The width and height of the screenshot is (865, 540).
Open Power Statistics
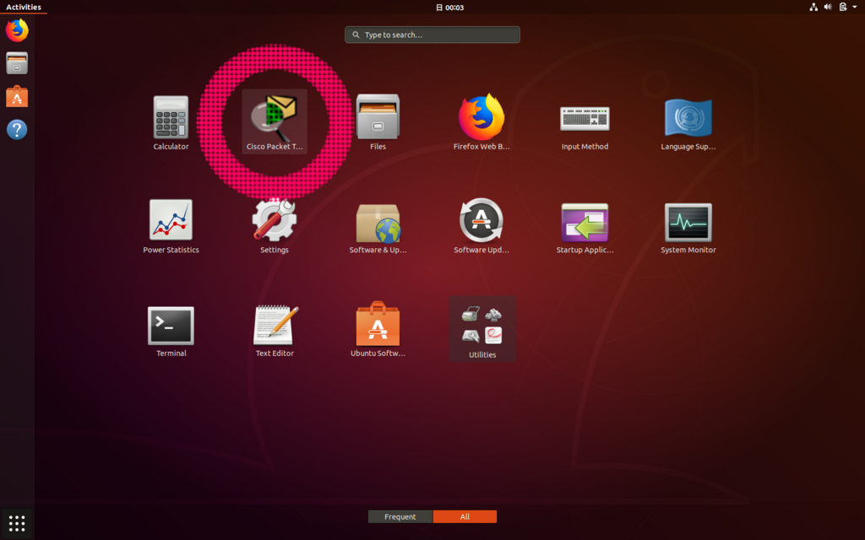click(x=171, y=225)
